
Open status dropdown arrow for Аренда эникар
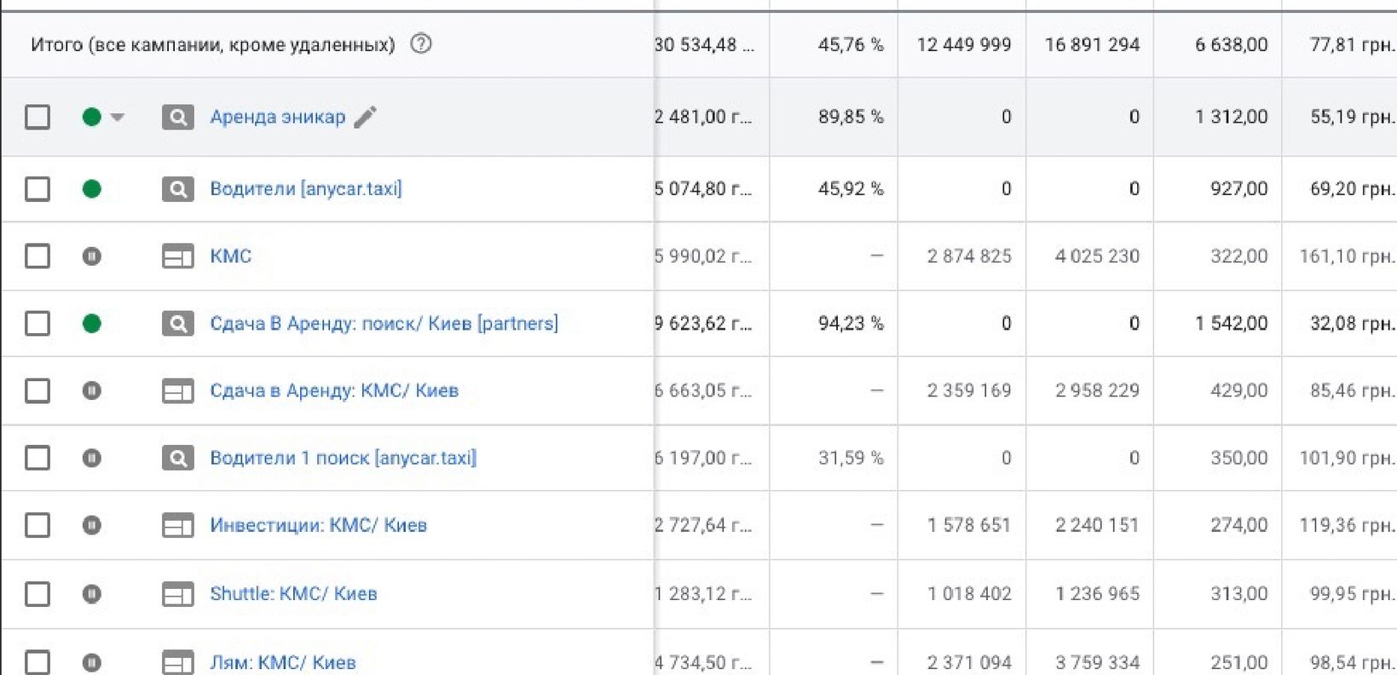click(118, 117)
